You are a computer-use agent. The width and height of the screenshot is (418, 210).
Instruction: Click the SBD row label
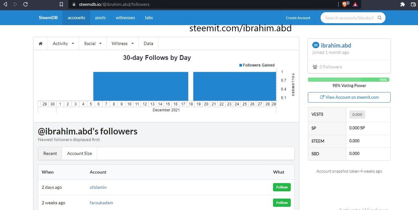coord(315,154)
